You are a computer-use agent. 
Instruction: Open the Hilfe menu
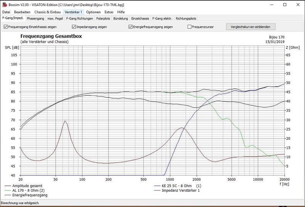[121, 12]
